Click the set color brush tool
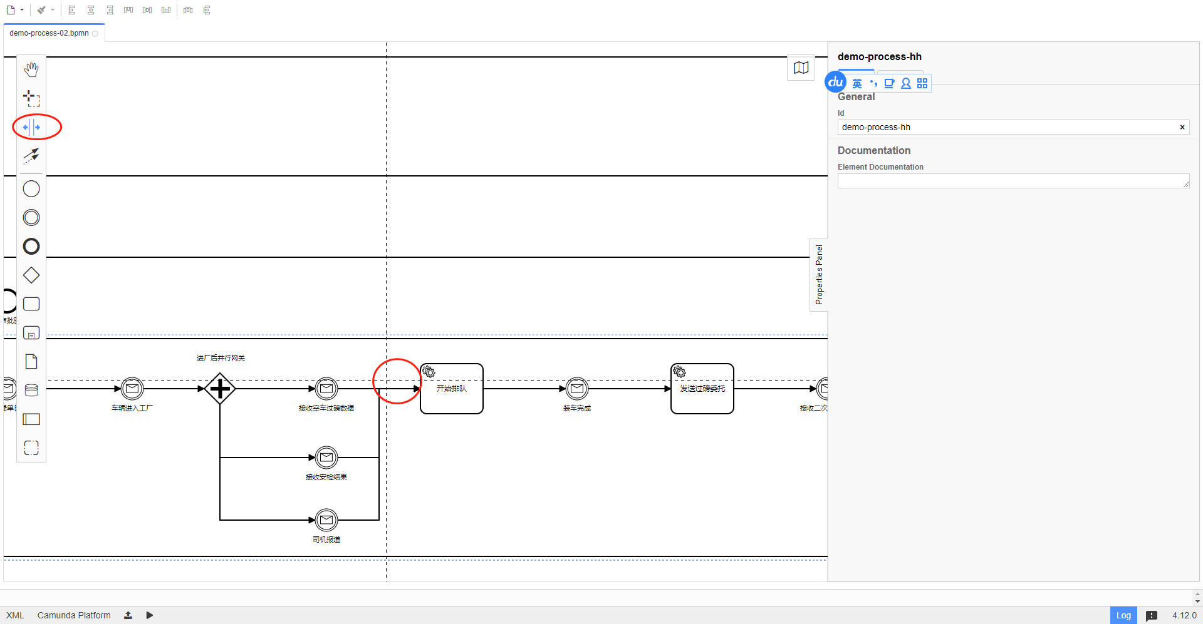1203x624 pixels. 41,10
